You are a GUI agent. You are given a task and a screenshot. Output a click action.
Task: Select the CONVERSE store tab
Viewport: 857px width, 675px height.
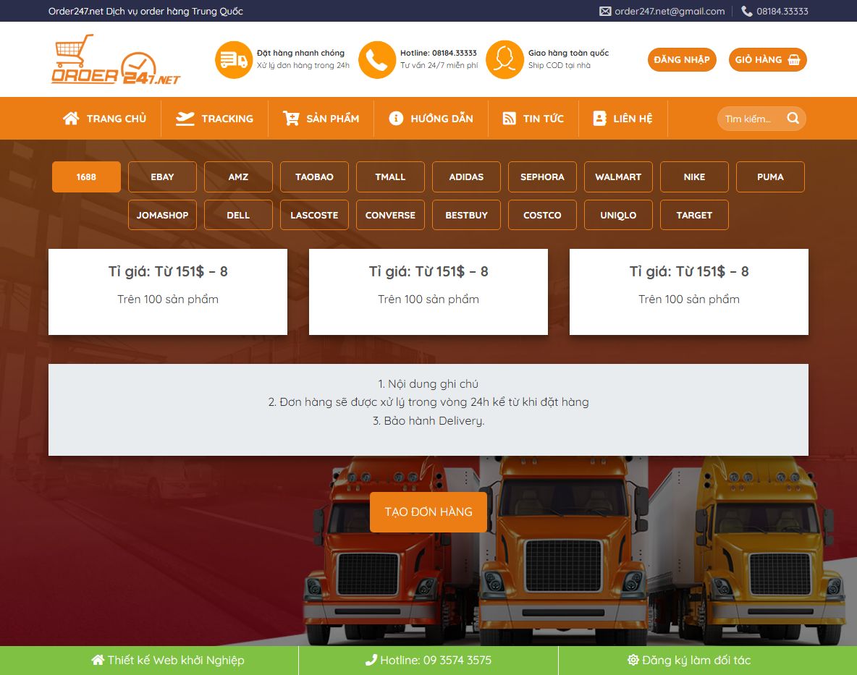click(390, 215)
